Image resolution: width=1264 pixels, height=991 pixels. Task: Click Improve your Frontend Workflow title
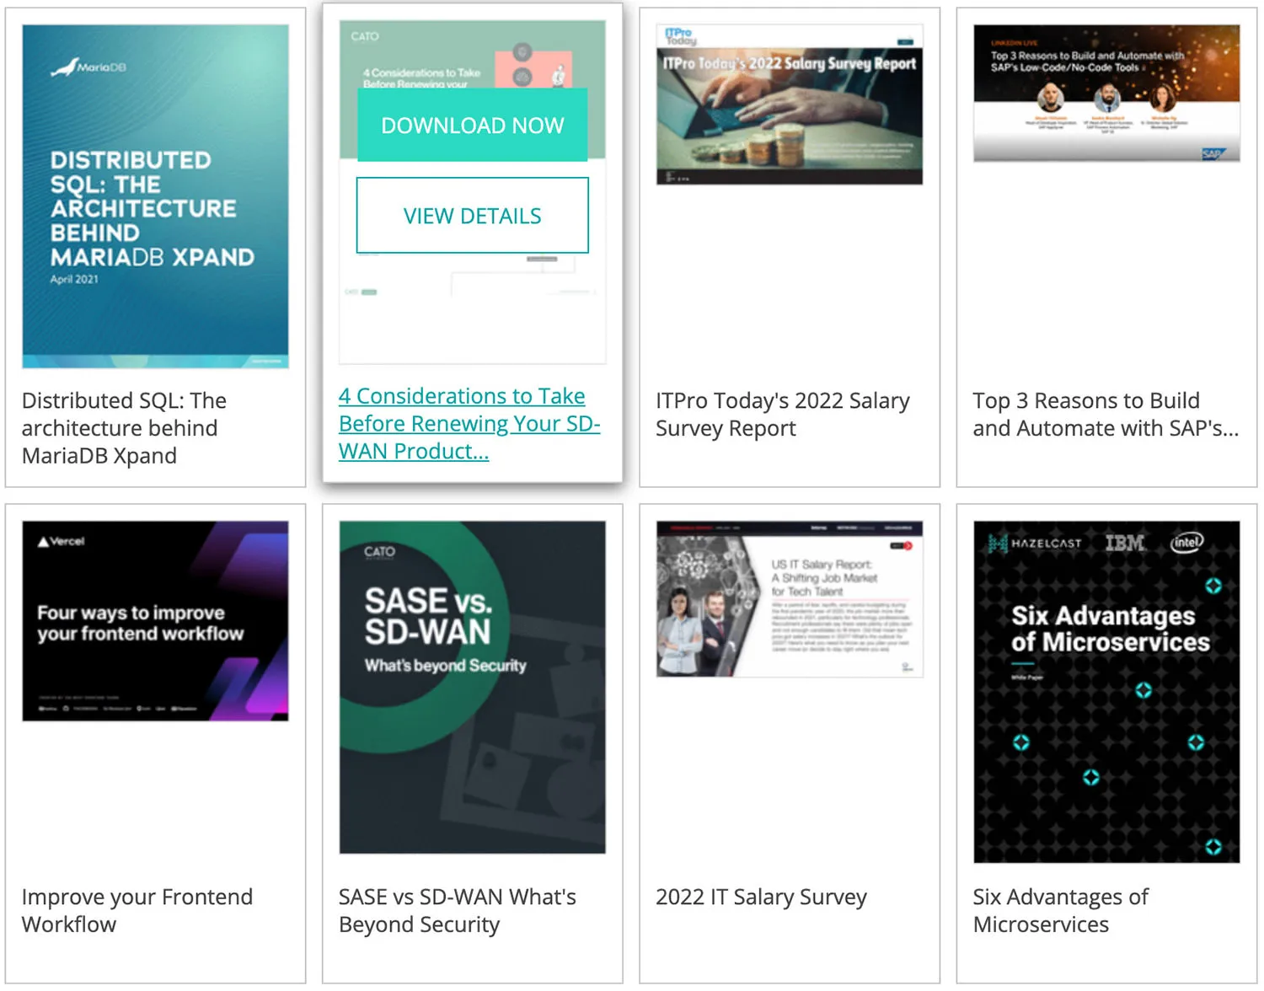point(137,911)
